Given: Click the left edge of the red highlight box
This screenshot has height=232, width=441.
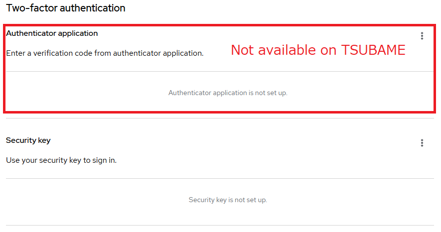Looking at the screenshot, I should pyautogui.click(x=4, y=68).
